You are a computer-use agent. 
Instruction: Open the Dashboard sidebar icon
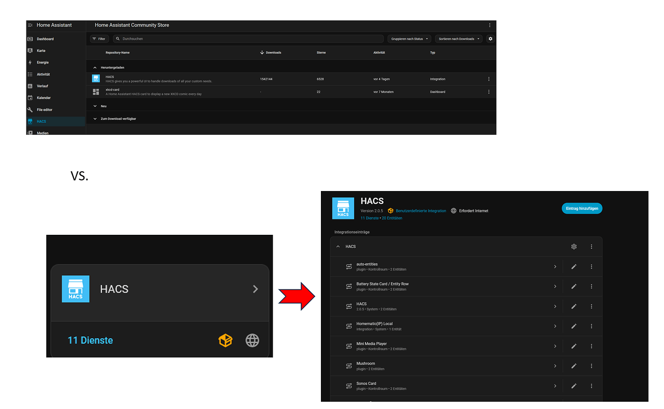(x=31, y=38)
